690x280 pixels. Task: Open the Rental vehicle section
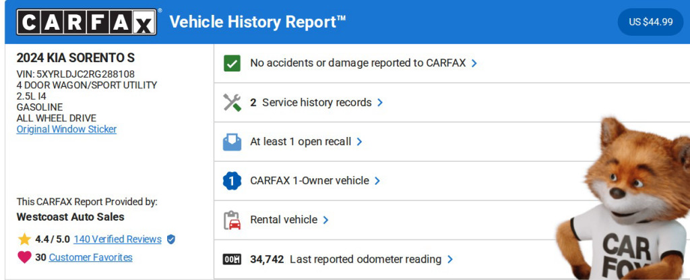click(284, 220)
